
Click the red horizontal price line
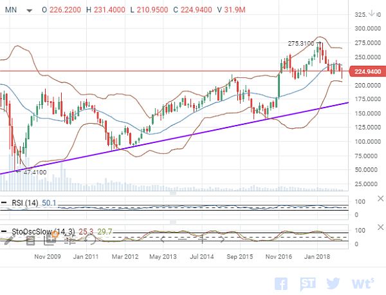point(174,71)
